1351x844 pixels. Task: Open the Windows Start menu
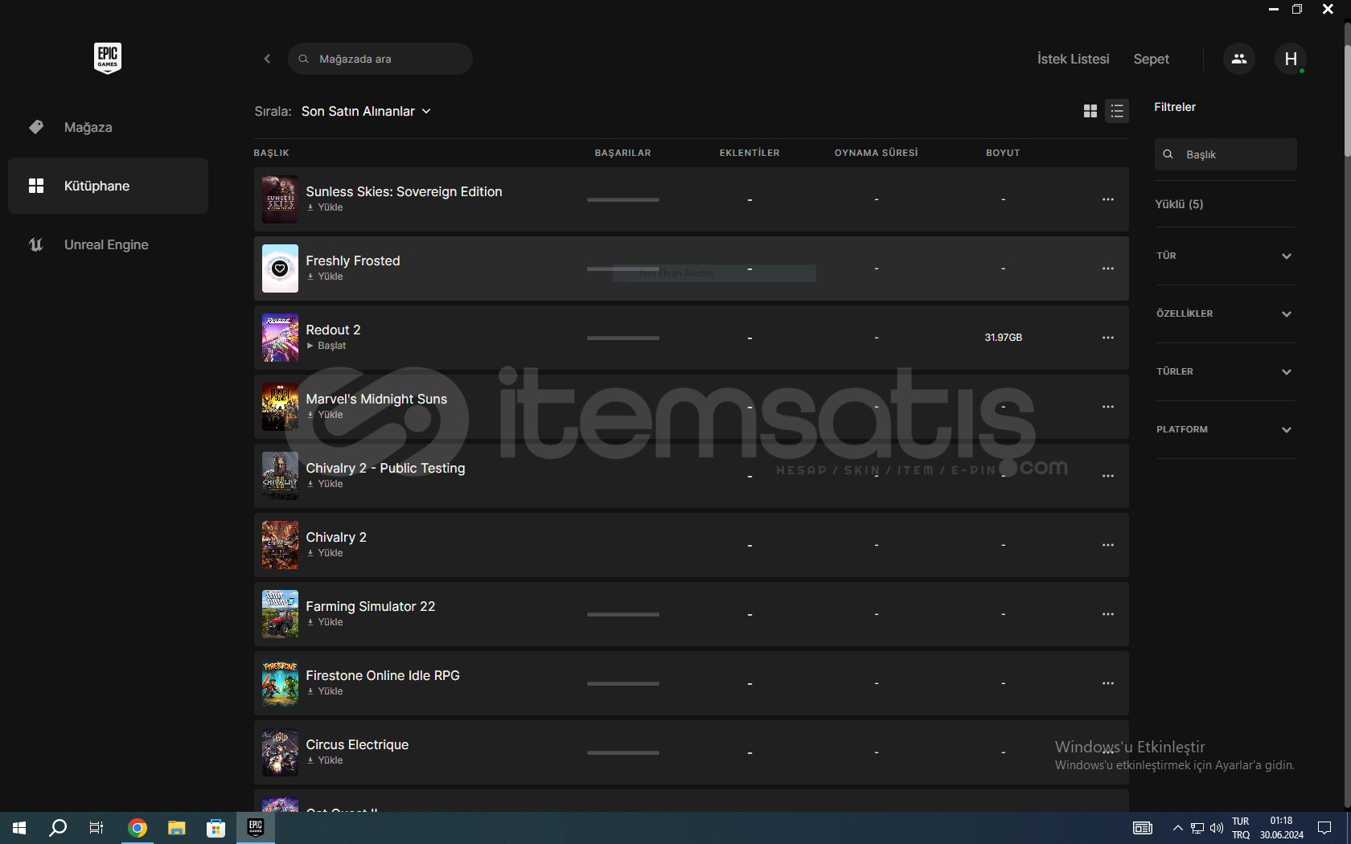click(x=19, y=828)
